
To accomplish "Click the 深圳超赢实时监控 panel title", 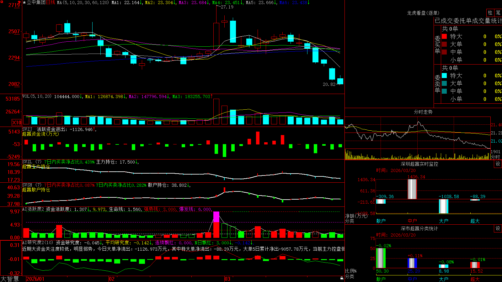I will point(419,164).
